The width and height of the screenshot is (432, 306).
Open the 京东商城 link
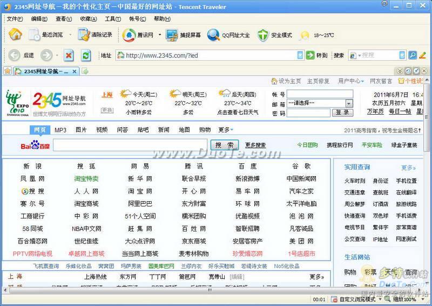point(194,241)
